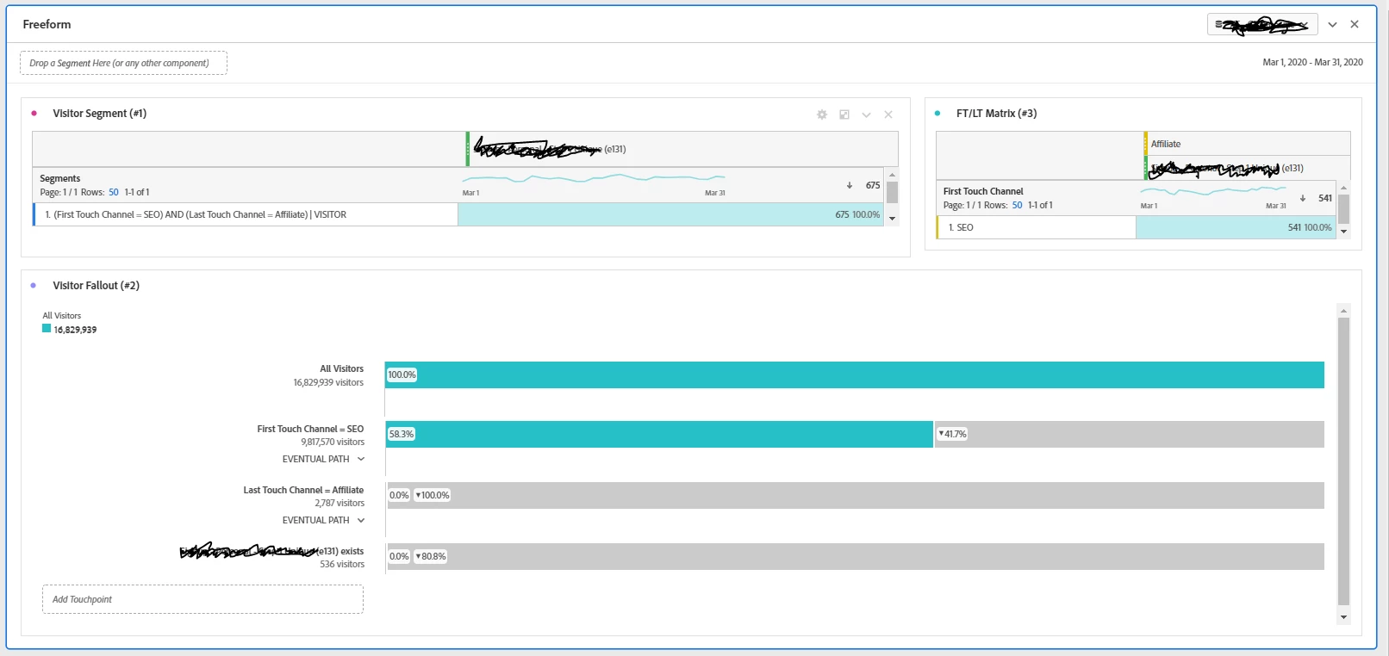This screenshot has width=1389, height=656.
Task: Remove the Visitor Segment visualization with its X
Action: [888, 114]
